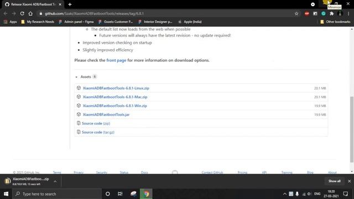Open the Chrome home page button
The width and height of the screenshot is (354, 199).
point(30,13)
